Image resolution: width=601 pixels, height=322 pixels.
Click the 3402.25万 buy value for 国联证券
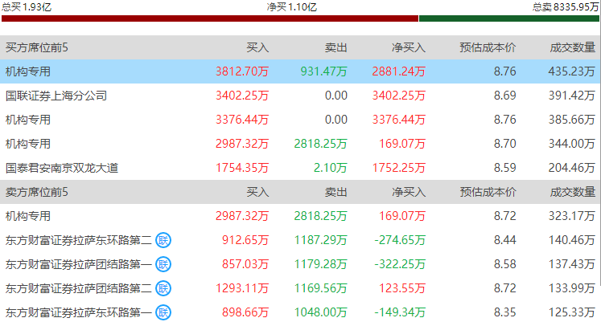point(242,96)
